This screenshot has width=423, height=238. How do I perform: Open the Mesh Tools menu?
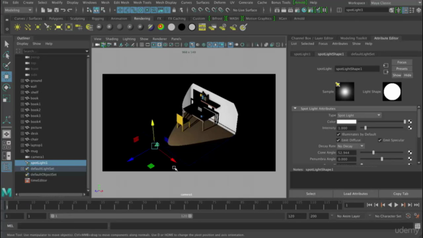pyautogui.click(x=142, y=3)
